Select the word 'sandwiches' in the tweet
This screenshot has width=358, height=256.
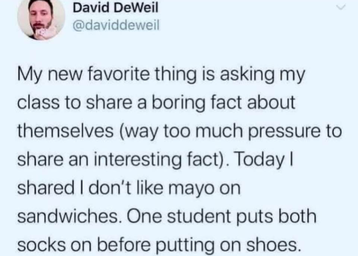tap(67, 216)
